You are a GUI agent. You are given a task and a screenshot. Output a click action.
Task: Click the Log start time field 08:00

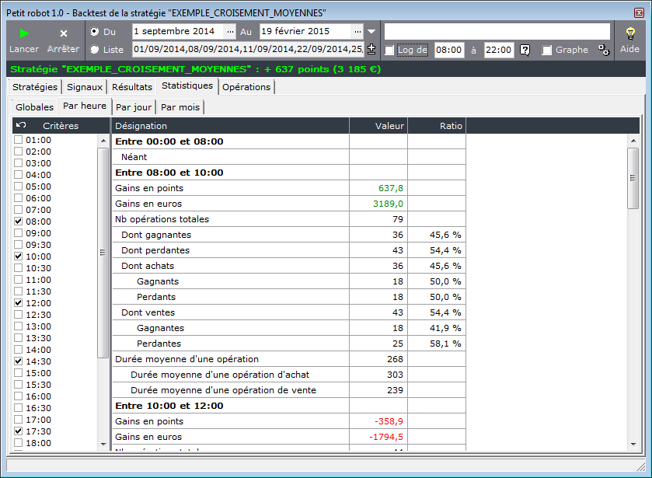coord(449,50)
